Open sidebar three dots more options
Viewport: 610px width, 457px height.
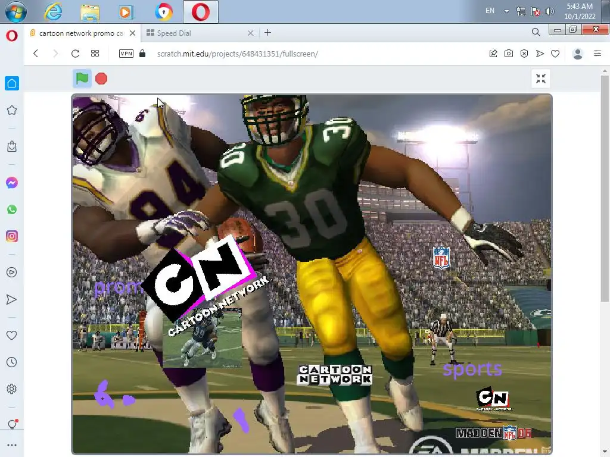(12, 445)
